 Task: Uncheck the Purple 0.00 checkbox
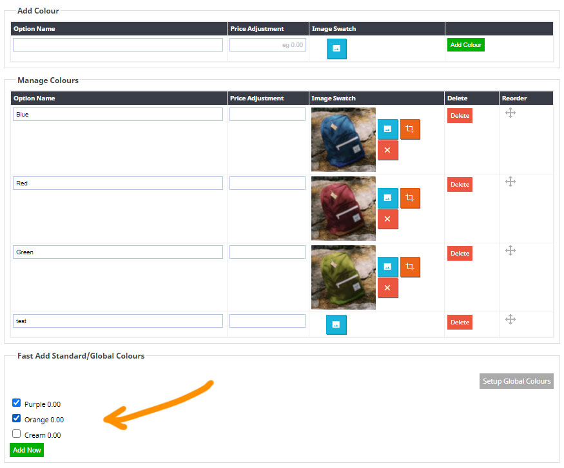(x=16, y=402)
